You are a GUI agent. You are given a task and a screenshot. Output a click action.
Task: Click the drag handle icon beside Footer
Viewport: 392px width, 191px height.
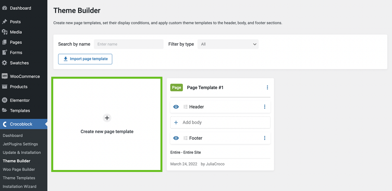[x=185, y=138]
